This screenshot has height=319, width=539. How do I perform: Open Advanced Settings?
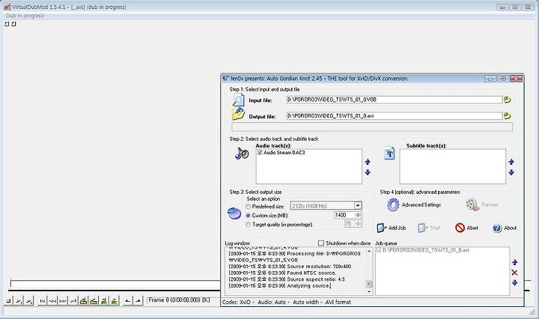[x=413, y=205]
